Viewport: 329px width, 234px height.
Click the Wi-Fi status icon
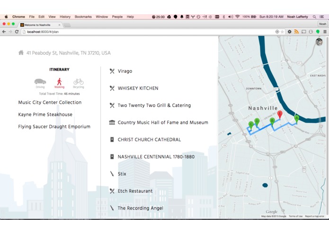[237, 17]
